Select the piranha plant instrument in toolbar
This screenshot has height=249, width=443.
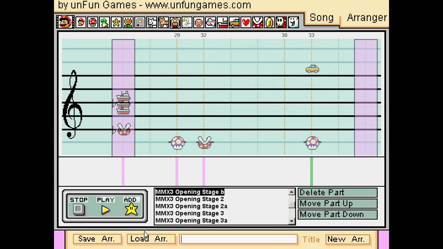coord(257,23)
